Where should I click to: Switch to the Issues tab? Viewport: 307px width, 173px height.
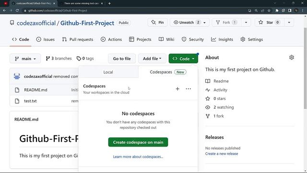(46, 39)
